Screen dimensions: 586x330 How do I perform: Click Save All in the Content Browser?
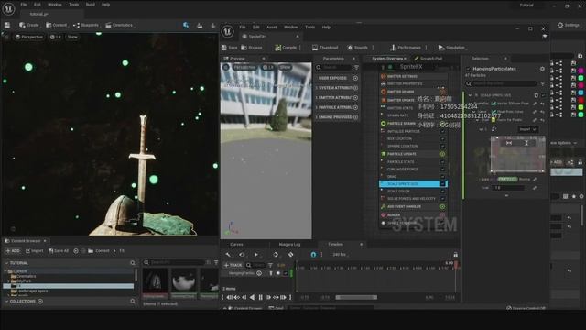(x=59, y=251)
